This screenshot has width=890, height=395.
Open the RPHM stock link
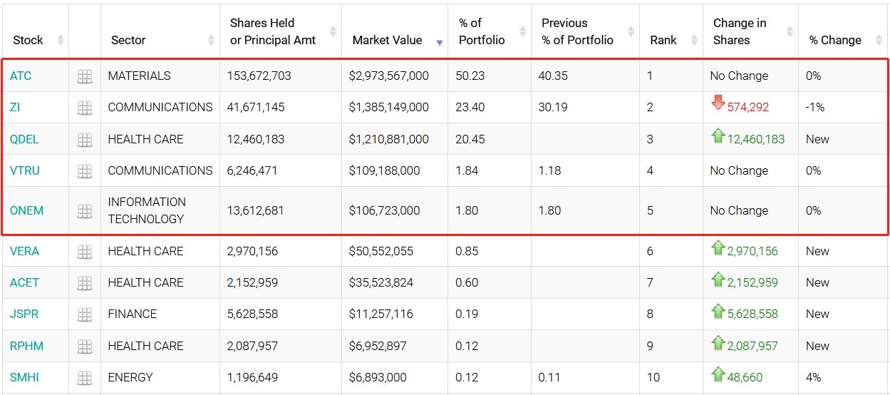pos(26,346)
